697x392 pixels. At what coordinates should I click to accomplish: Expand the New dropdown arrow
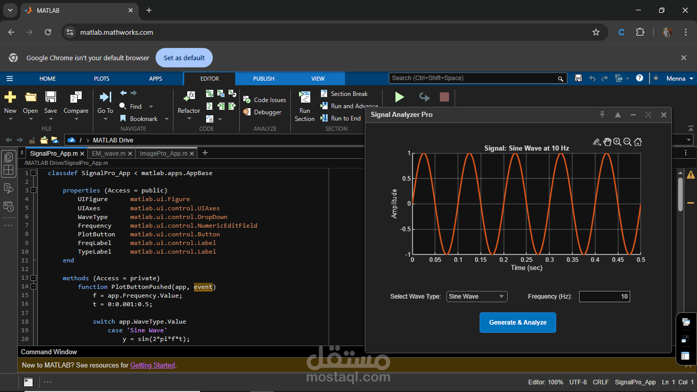[10, 119]
